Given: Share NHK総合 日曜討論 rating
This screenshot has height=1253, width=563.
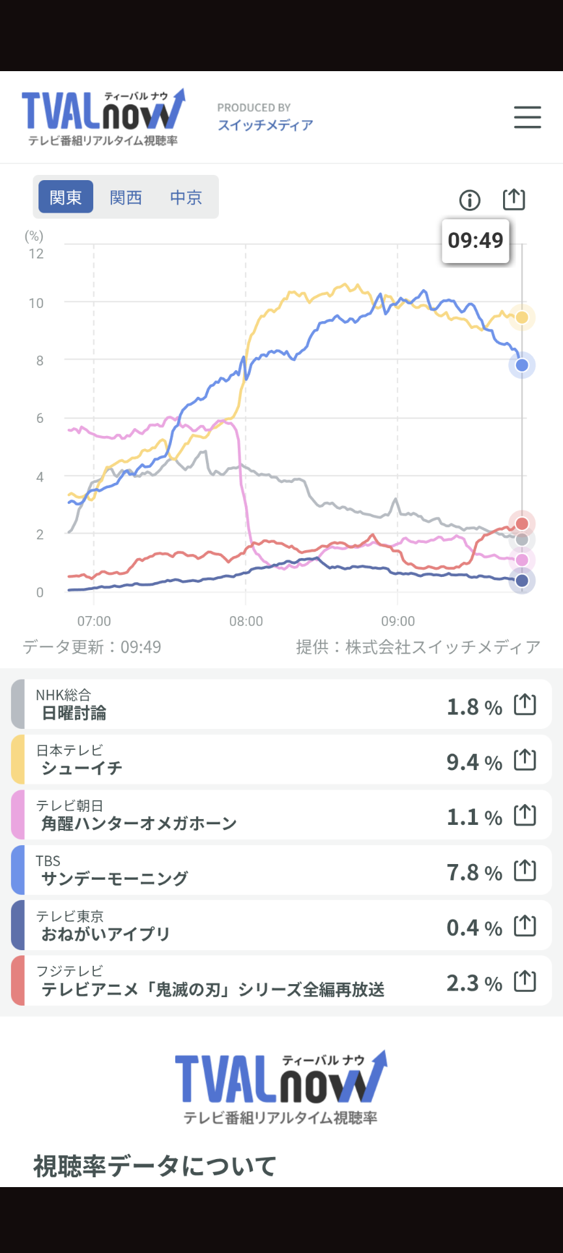Looking at the screenshot, I should coord(525,705).
